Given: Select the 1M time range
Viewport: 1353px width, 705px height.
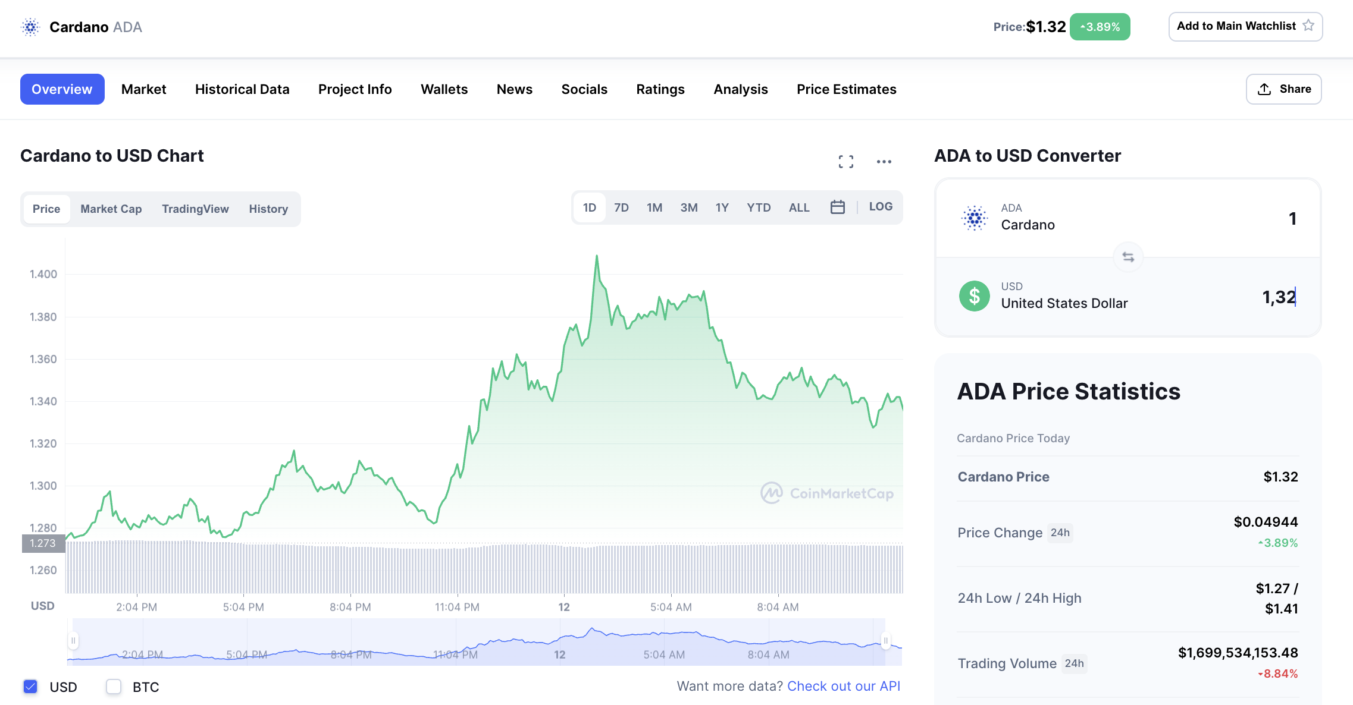Looking at the screenshot, I should pyautogui.click(x=654, y=207).
